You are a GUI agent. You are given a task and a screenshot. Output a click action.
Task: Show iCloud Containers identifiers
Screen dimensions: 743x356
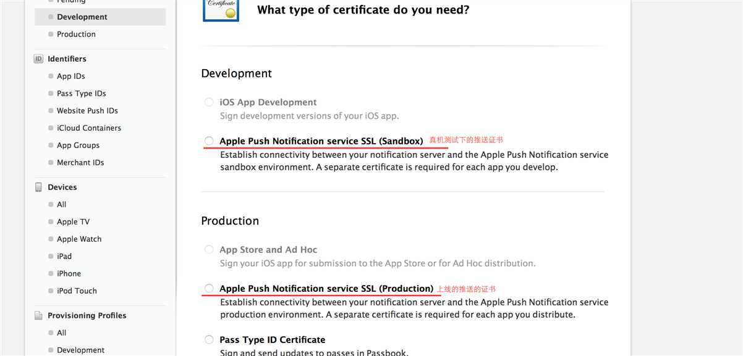tap(88, 128)
